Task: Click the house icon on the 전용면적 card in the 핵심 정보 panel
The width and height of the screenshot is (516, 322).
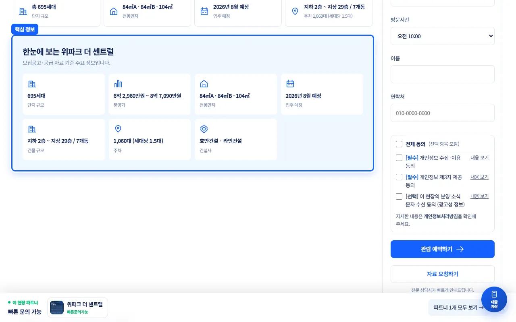Action: pos(204,84)
